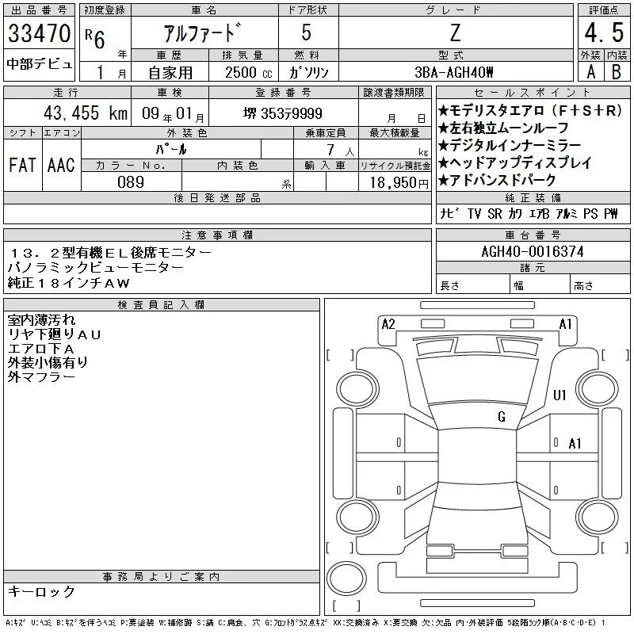Screen dimensions: 634x634
Task: Select the エアB airbag equipment code
Action: click(x=539, y=213)
